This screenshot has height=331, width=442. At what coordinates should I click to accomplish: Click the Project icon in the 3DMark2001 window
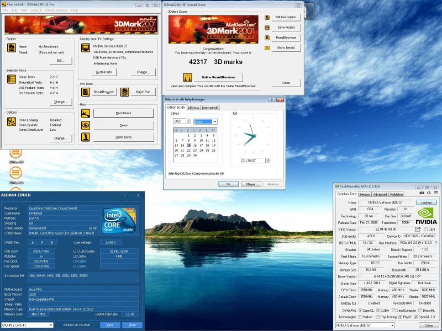(x=12, y=48)
